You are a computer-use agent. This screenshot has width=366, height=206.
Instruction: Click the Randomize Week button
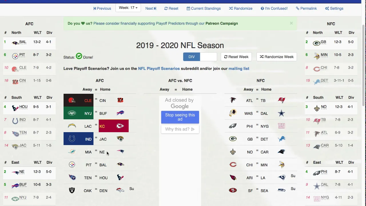[x=277, y=57]
